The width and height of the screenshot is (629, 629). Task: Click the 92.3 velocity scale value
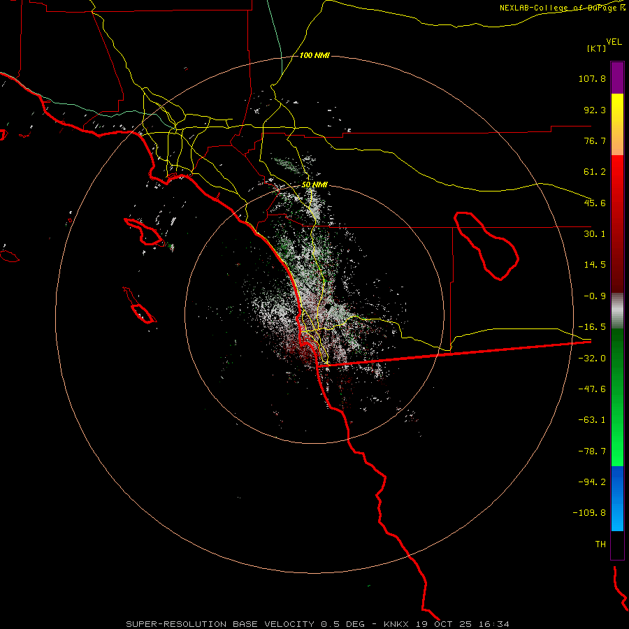pyautogui.click(x=595, y=110)
